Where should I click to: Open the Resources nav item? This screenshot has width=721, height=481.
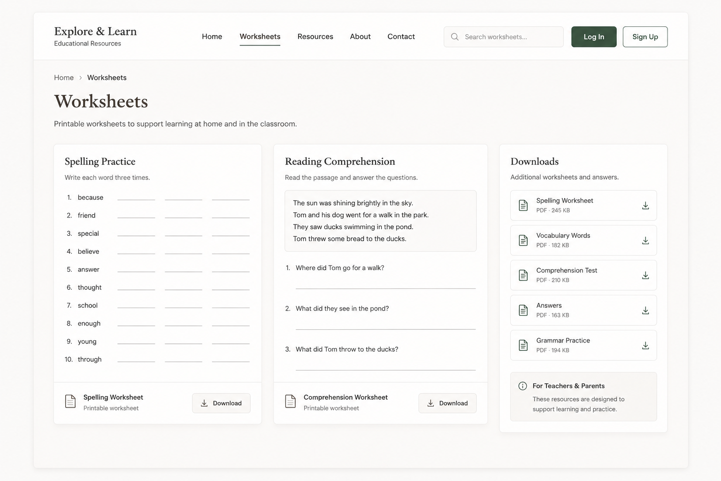tap(315, 37)
